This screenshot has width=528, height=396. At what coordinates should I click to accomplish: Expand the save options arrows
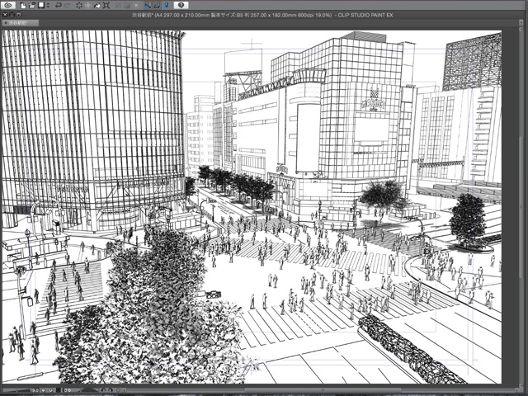point(48,5)
